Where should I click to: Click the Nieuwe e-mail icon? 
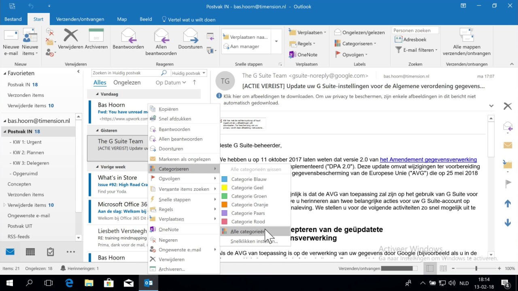click(x=11, y=42)
